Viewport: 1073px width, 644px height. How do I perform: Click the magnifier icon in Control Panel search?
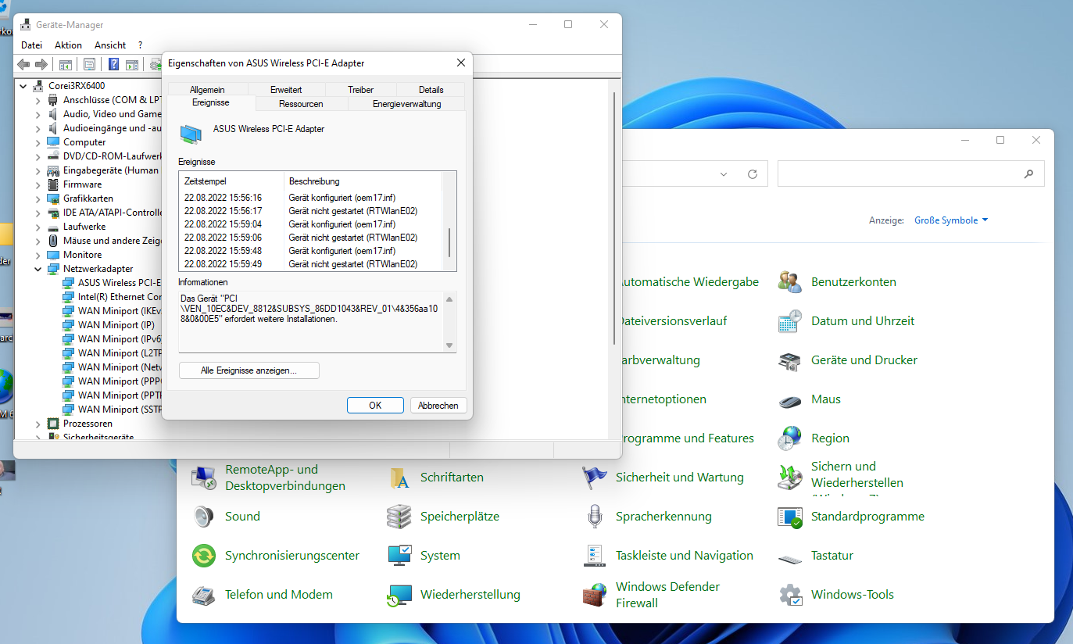tap(1029, 174)
